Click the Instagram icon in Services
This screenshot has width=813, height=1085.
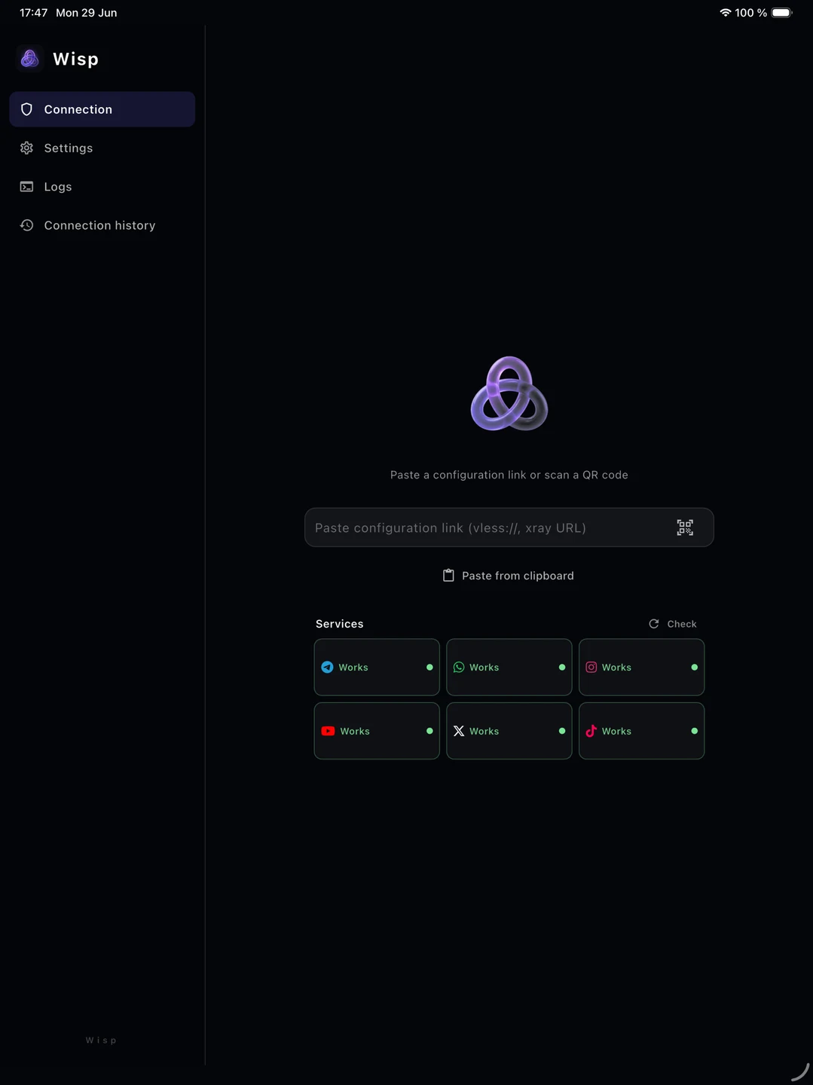(x=591, y=668)
